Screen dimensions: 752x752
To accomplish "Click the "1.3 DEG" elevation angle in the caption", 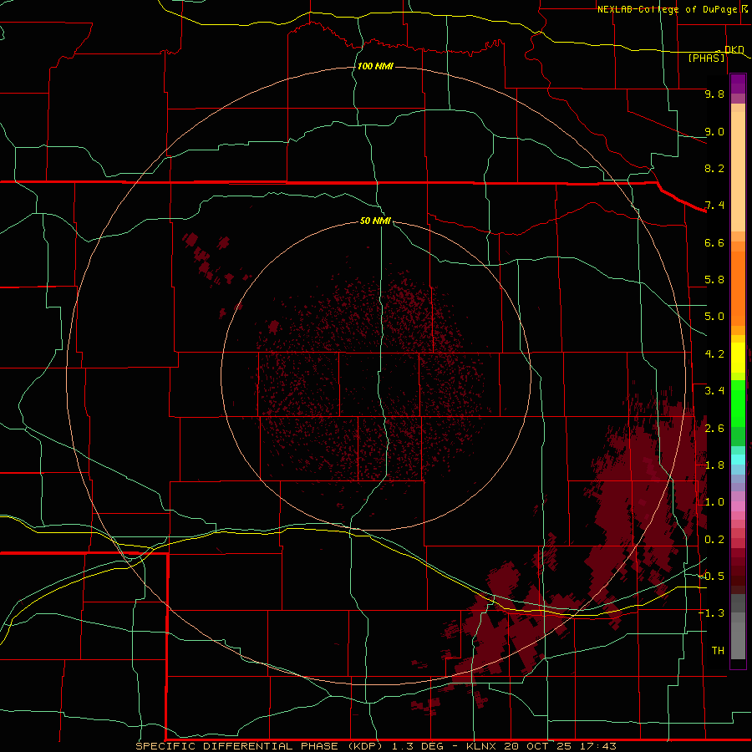I will [x=419, y=746].
